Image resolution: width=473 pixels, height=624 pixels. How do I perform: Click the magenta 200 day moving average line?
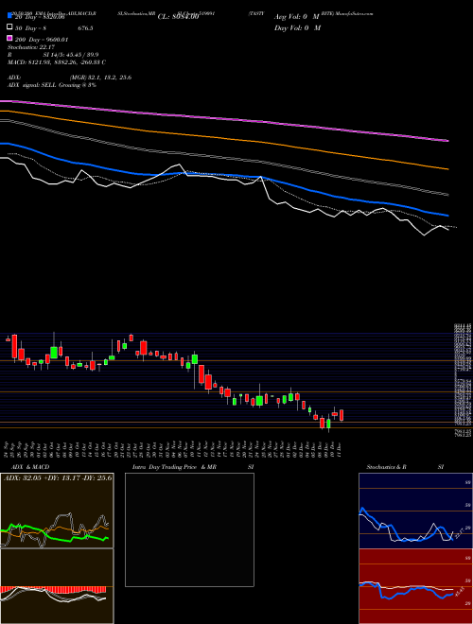point(224,118)
